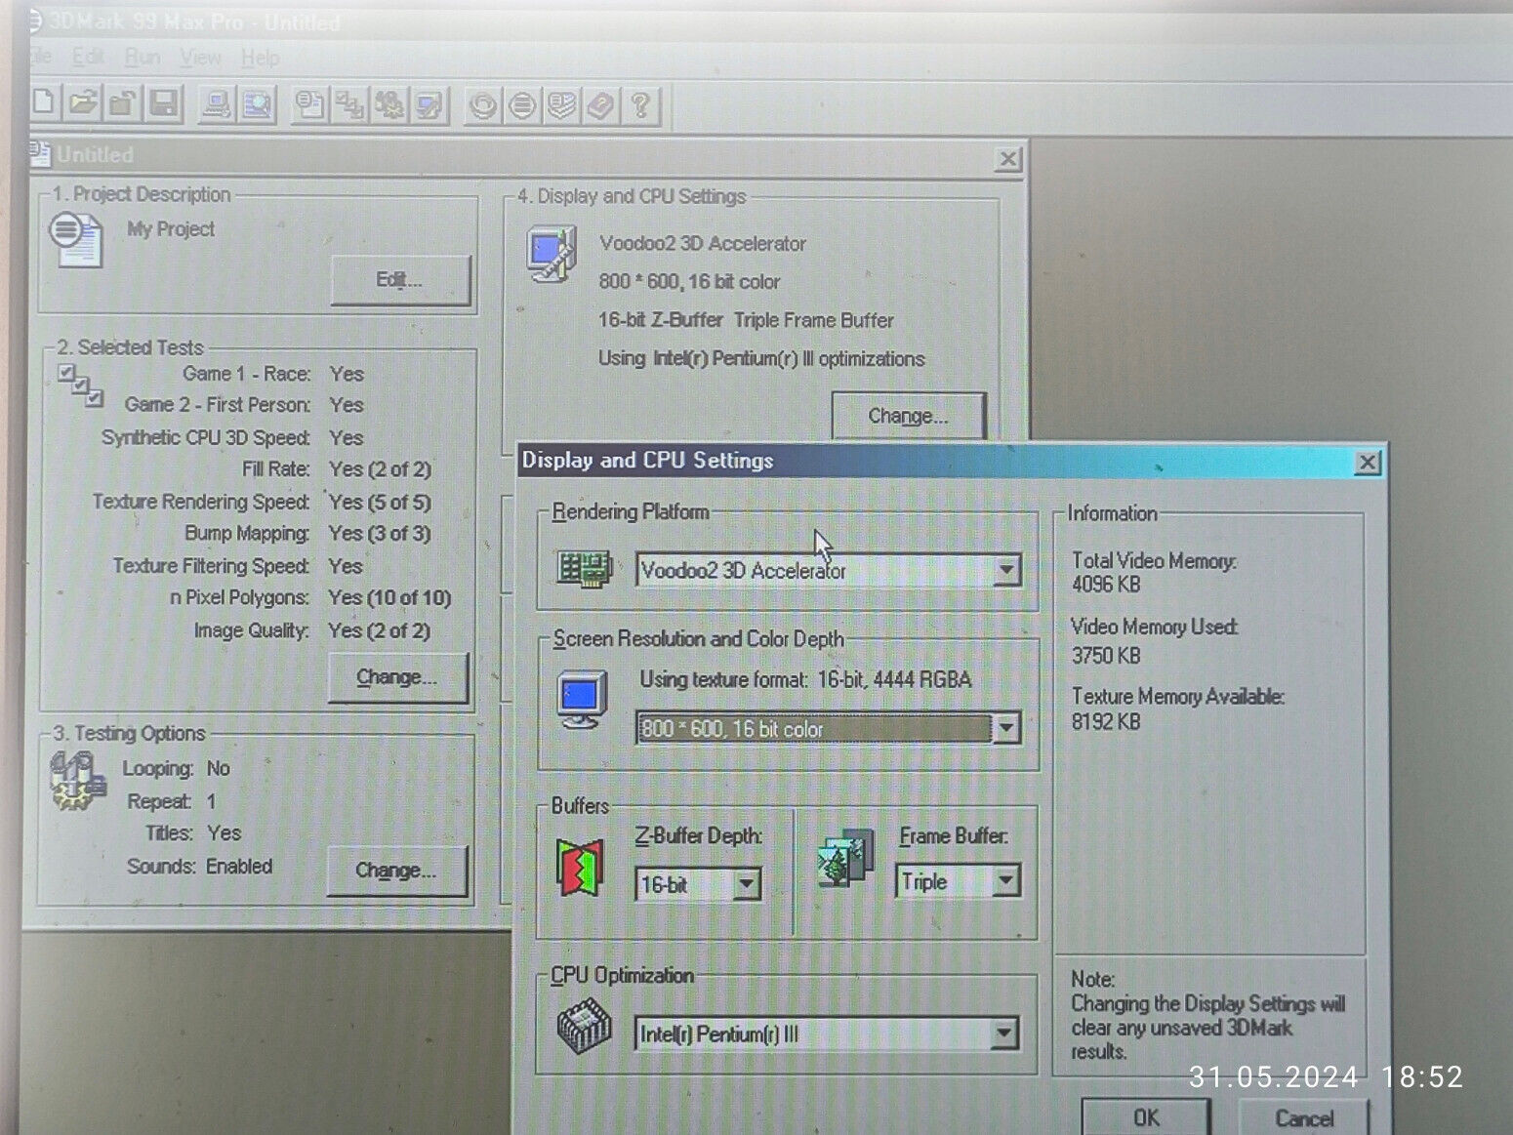Click the magnifier result browser toolbar icon
The image size is (1513, 1135).
[258, 103]
